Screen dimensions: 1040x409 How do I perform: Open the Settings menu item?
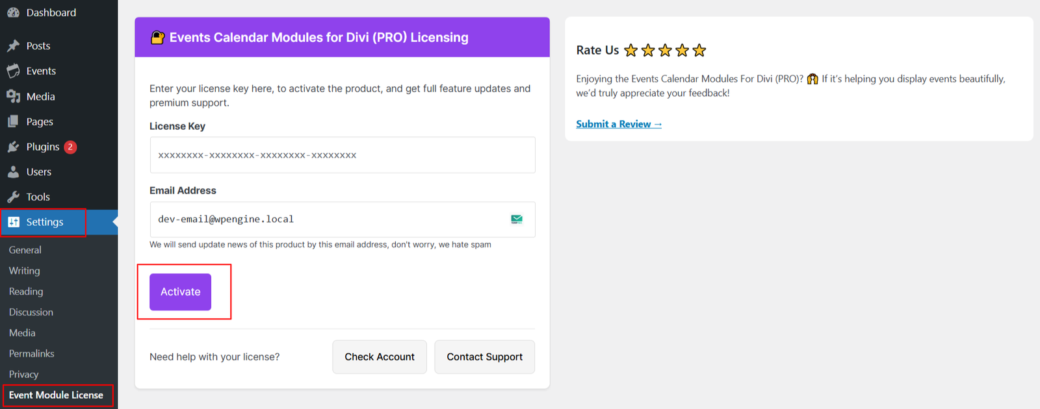coord(44,222)
